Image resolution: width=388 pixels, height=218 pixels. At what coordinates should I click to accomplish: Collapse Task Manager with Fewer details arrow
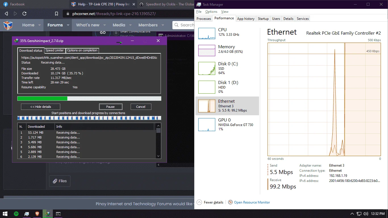pyautogui.click(x=199, y=202)
